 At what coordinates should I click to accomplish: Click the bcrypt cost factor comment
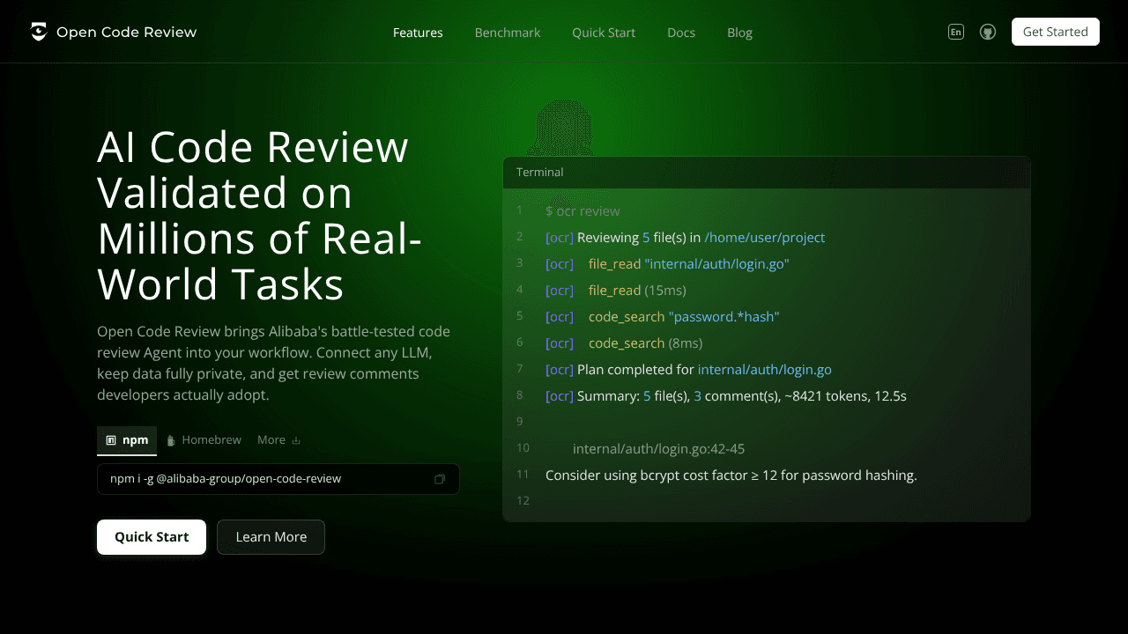pyautogui.click(x=731, y=475)
